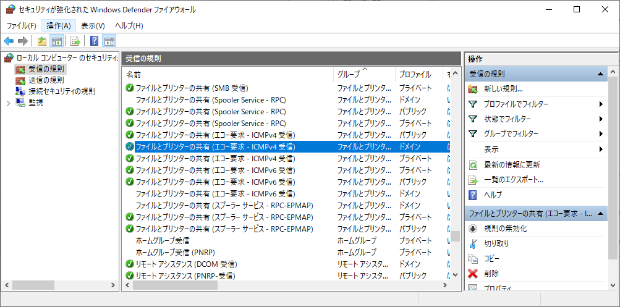Click the rule list scroll-down arrow
This screenshot has width=620, height=307.
(x=455, y=274)
